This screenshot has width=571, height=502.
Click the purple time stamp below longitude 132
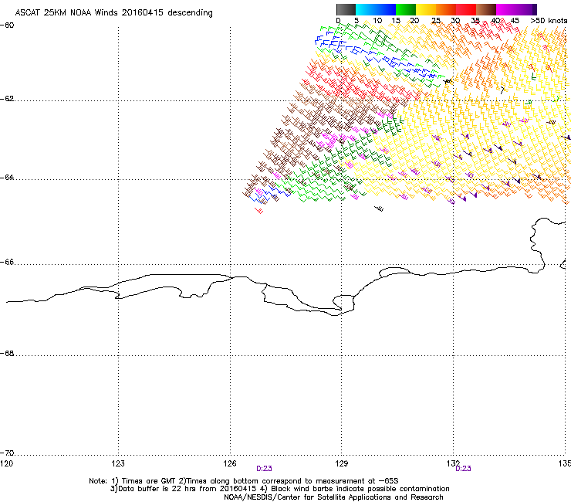point(463,469)
